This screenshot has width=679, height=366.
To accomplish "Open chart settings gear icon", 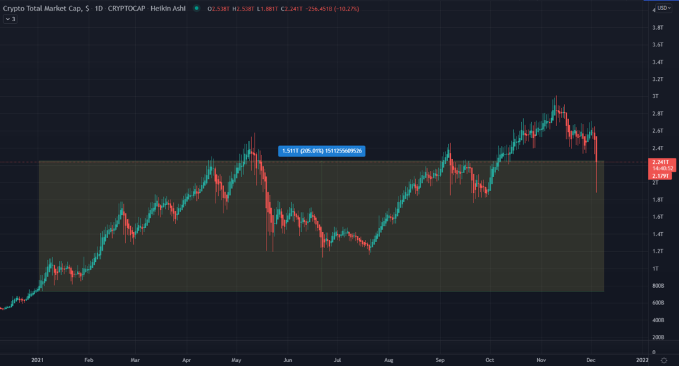I will point(664,361).
